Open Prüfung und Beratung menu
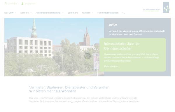Viewport: 175px width, 112px height. (x=48, y=13)
